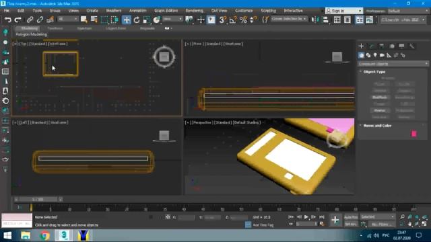Screen dimensions: 431x242
Task: Toggle the Ribbon display button
Action: pos(360,19)
